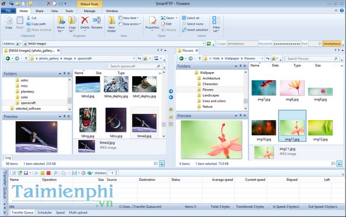Image resolution: width=346 pixels, height=217 pixels.
Task: Click the red Stop icon in Transfer Queue
Action: pos(48,173)
